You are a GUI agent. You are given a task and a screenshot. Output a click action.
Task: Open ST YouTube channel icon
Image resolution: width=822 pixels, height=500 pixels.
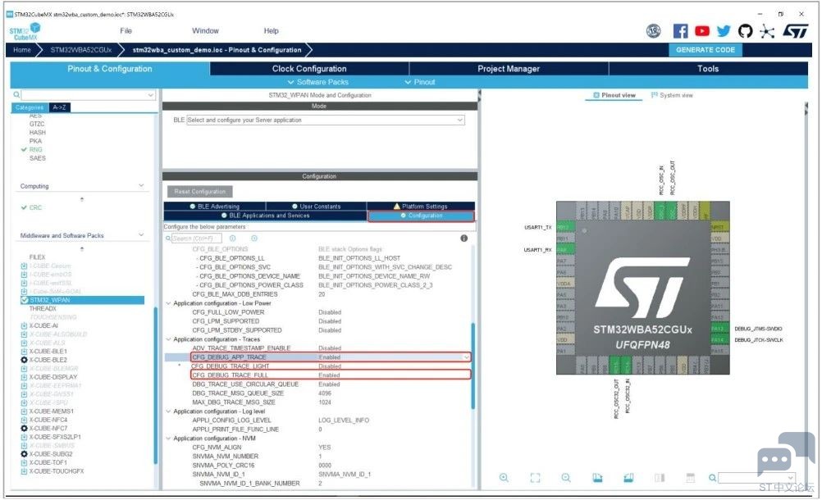[x=702, y=31]
